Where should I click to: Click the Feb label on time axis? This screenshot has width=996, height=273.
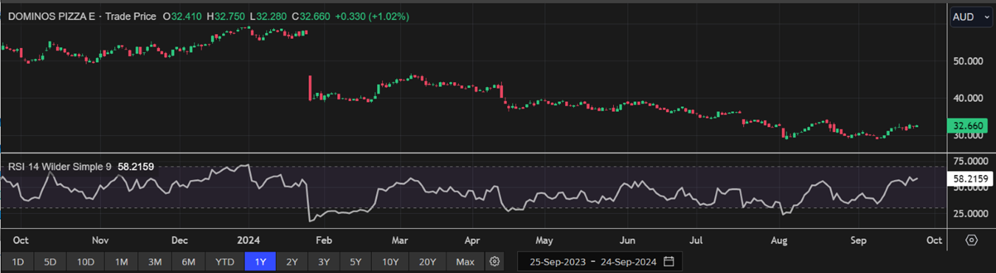[323, 241]
